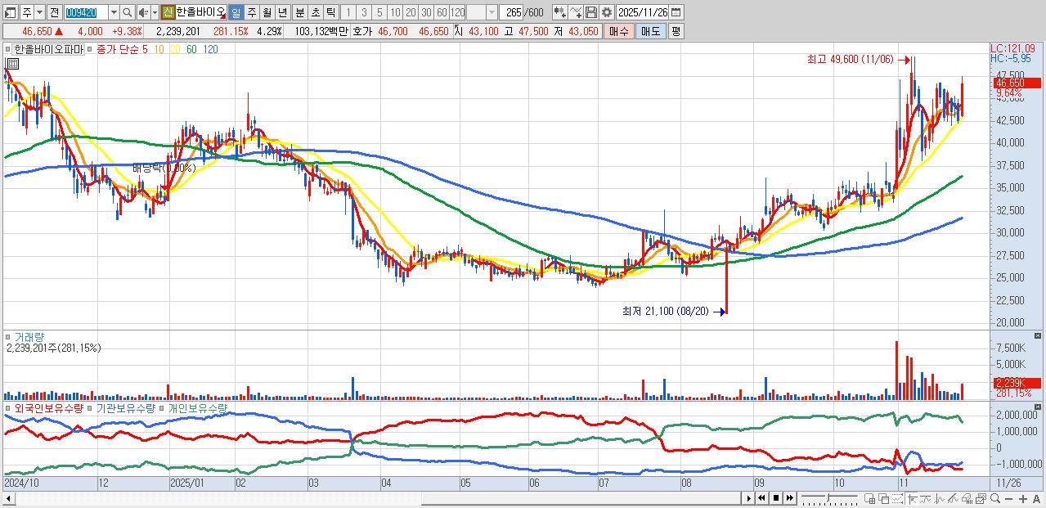The width and height of the screenshot is (1046, 508).
Task: Open the calendar date picker icon
Action: tap(676, 12)
